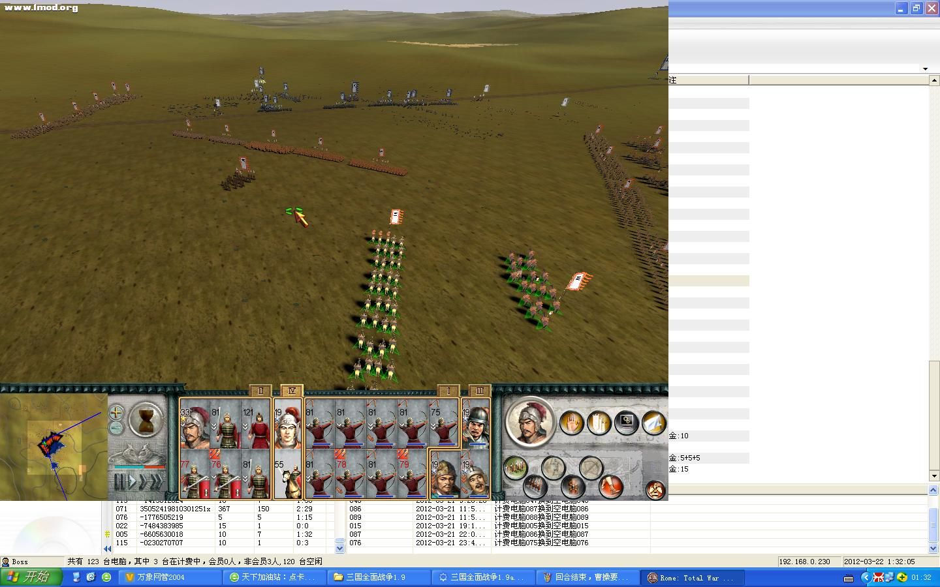Image resolution: width=940 pixels, height=587 pixels.
Task: Click the running boot speed icon
Action: tap(611, 487)
